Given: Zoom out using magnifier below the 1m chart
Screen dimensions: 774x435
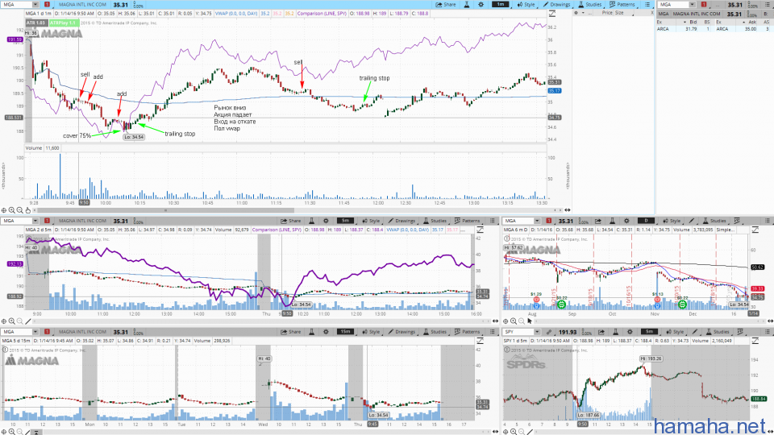Looking at the screenshot, I should (19, 210).
